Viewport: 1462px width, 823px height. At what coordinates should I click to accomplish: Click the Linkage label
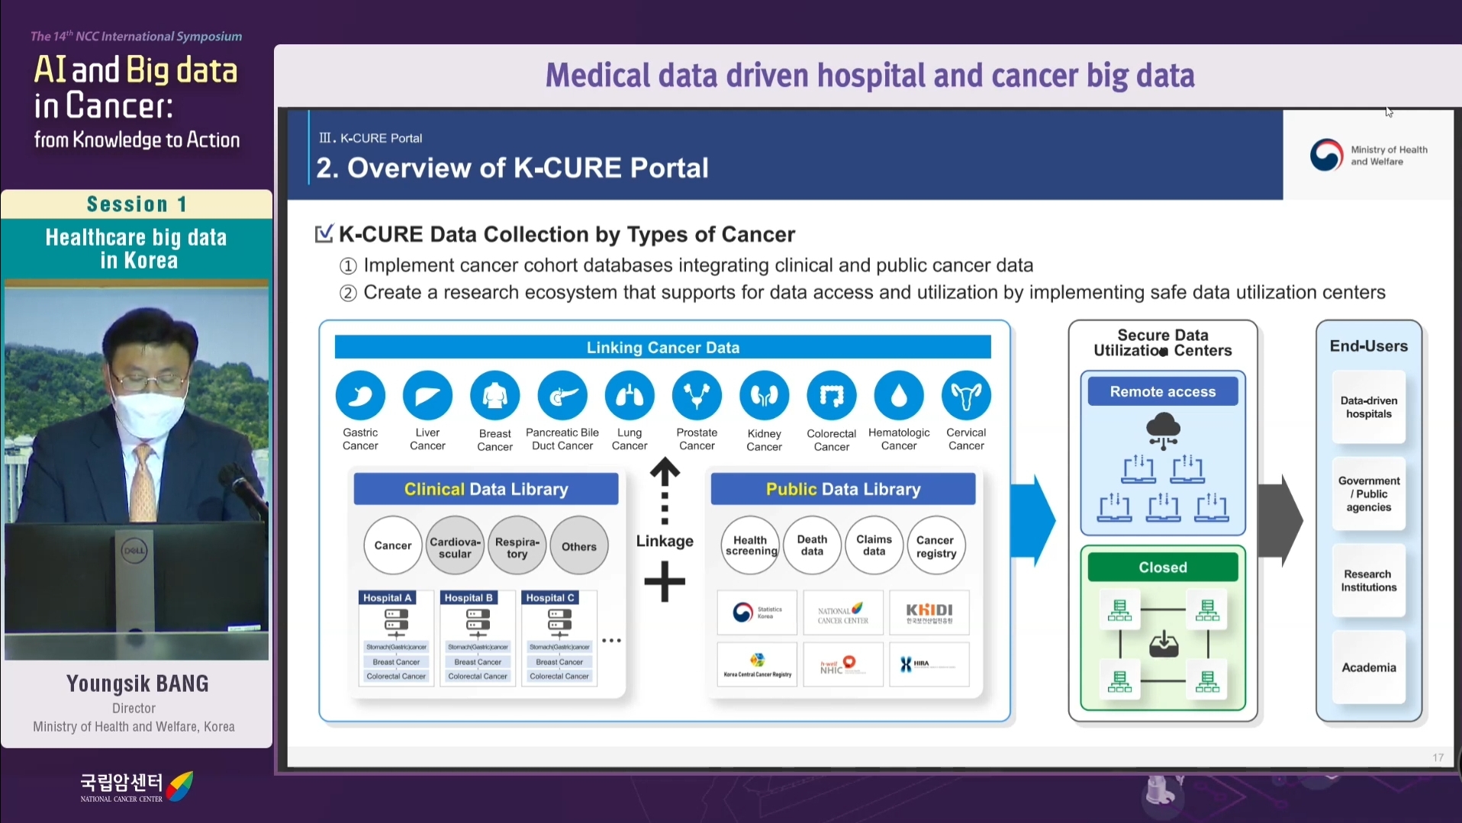coord(665,541)
